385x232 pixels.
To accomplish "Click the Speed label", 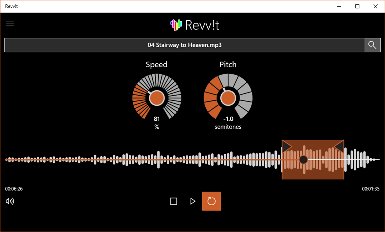I will pyautogui.click(x=156, y=65).
